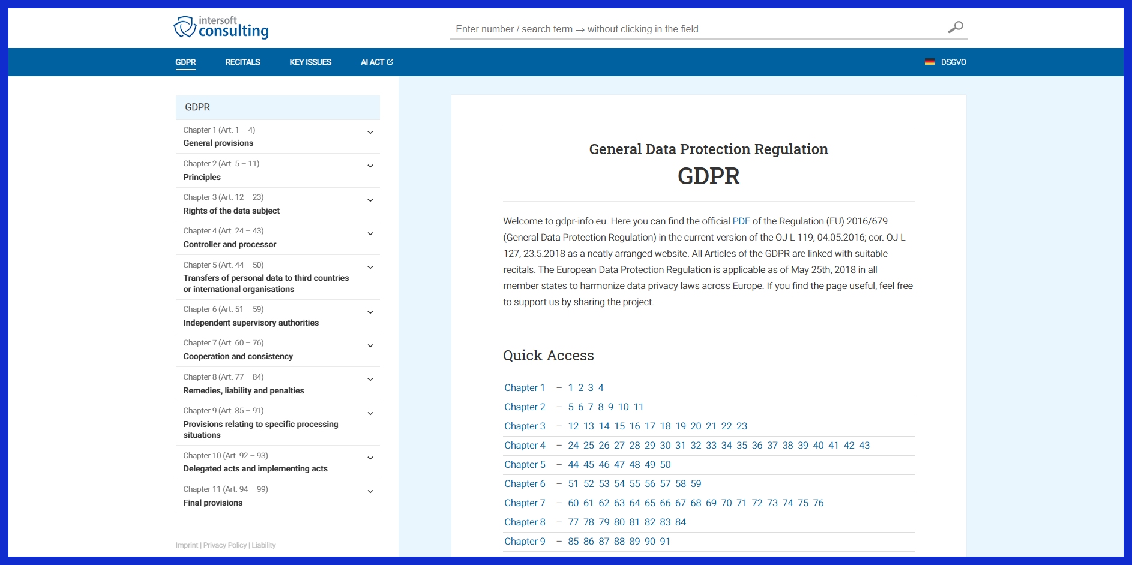Image resolution: width=1132 pixels, height=565 pixels.
Task: Click Chapter 4 Quick Access link
Action: pos(525,445)
